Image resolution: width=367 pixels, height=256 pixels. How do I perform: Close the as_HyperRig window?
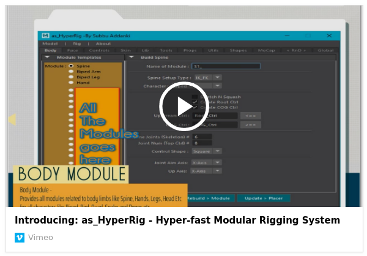[329, 36]
